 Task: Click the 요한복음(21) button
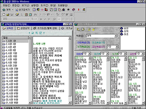(98, 47)
